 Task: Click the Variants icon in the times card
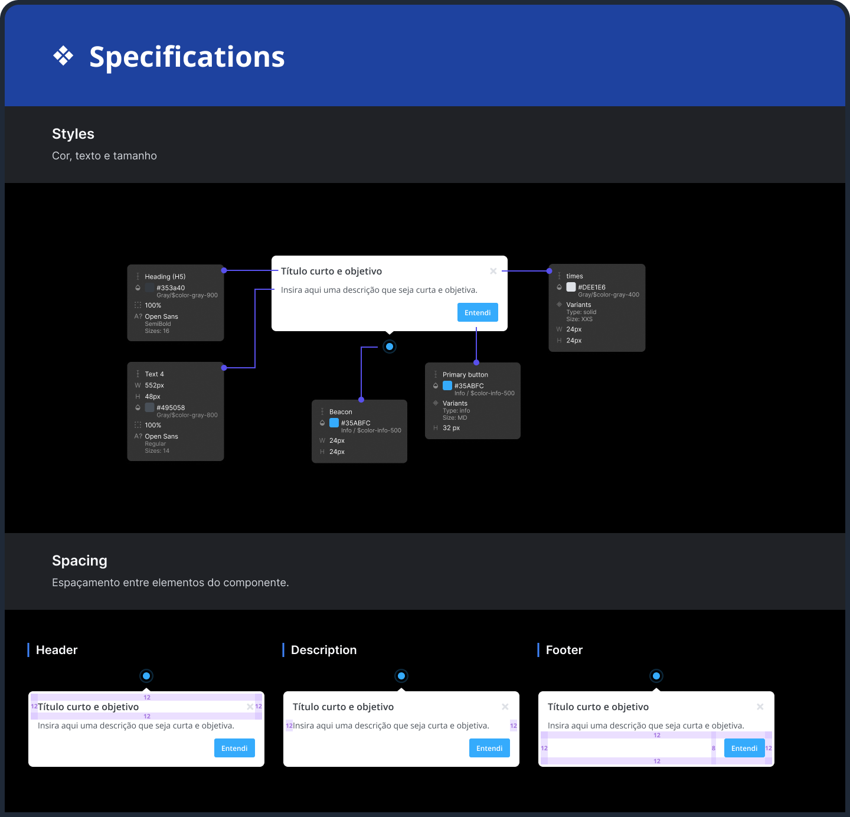(559, 305)
